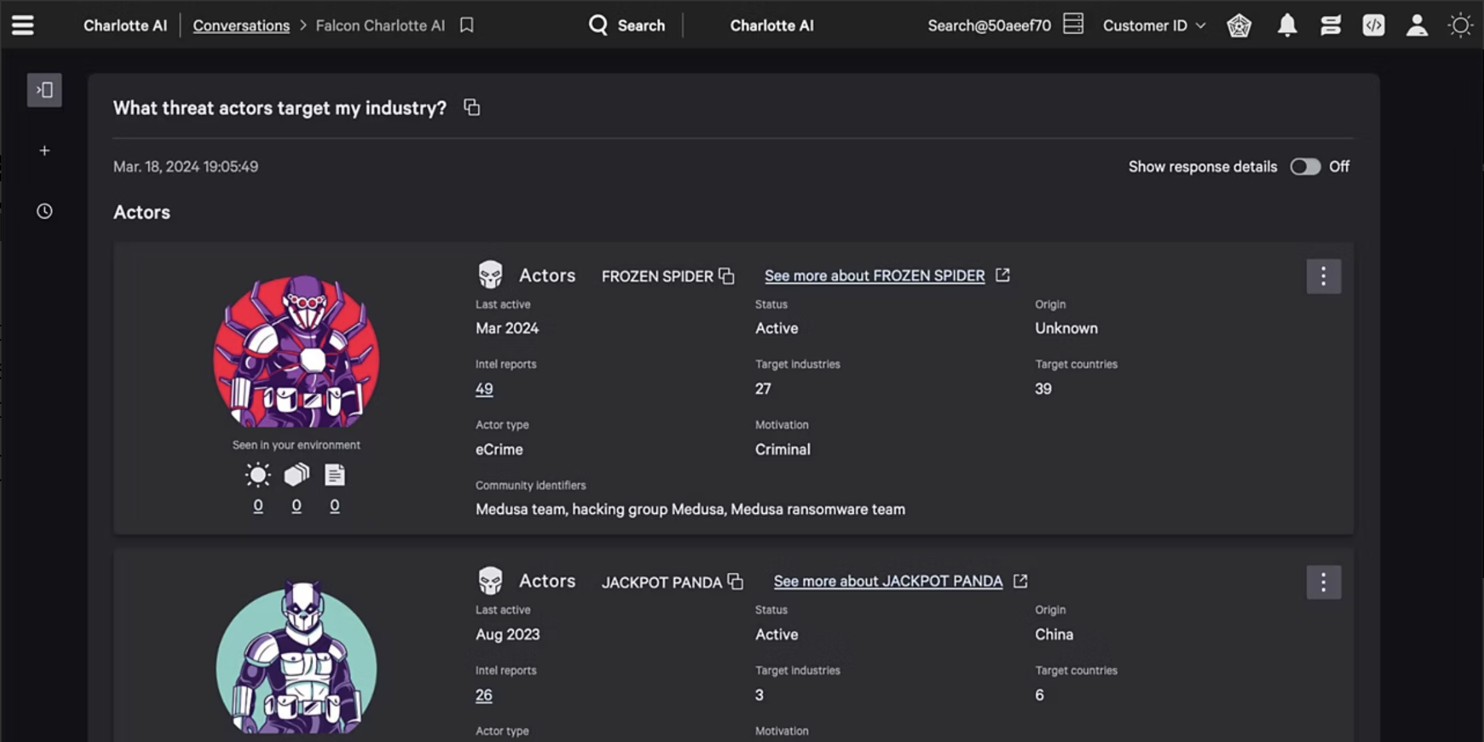
Task: Click the JACKPOT PANDA name text
Action: tap(662, 583)
